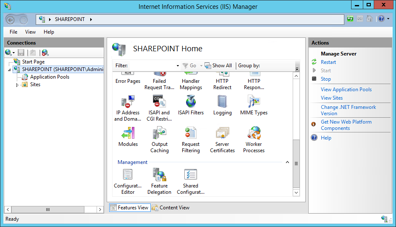Click the Show All button
Screen dimensions: 396x227
[218, 66]
